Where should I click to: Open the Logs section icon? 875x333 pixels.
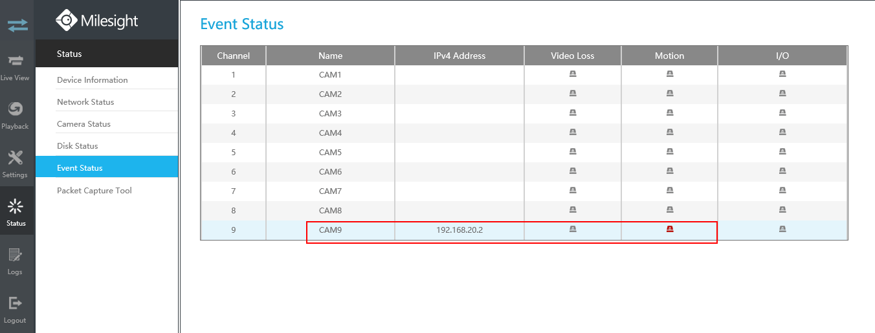[16, 255]
